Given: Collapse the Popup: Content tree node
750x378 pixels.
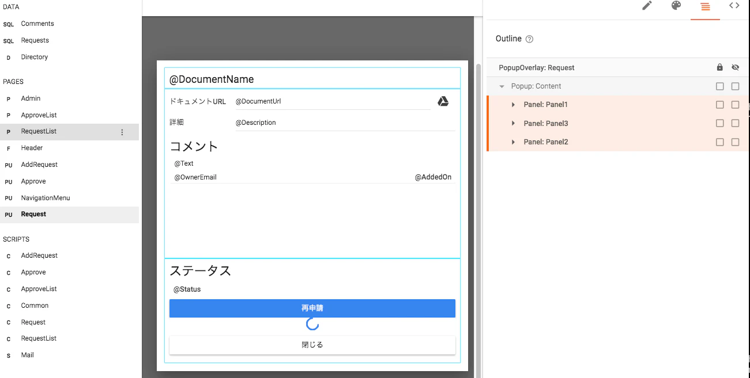Looking at the screenshot, I should [x=502, y=86].
